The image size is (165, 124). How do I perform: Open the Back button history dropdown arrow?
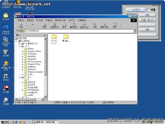(x=27, y=26)
